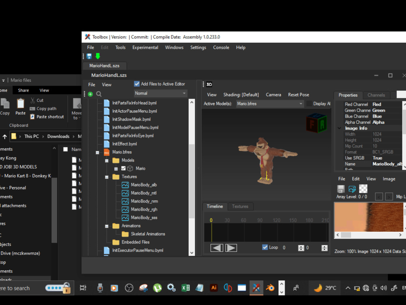This screenshot has width=406, height=305.
Task: Open Task View on the taskbar
Action: (x=83, y=288)
